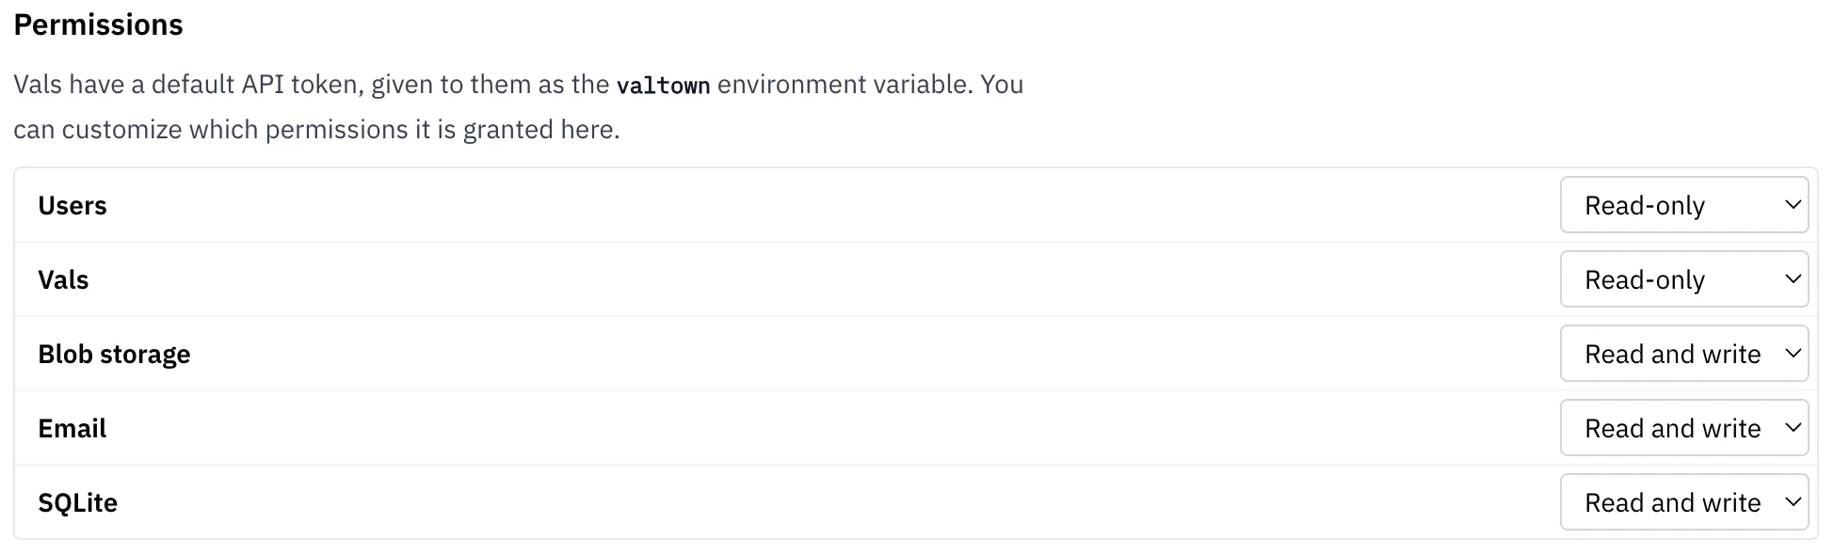Screen dimensions: 1834x555
Task: Change the Email permission level
Action: coord(1682,428)
